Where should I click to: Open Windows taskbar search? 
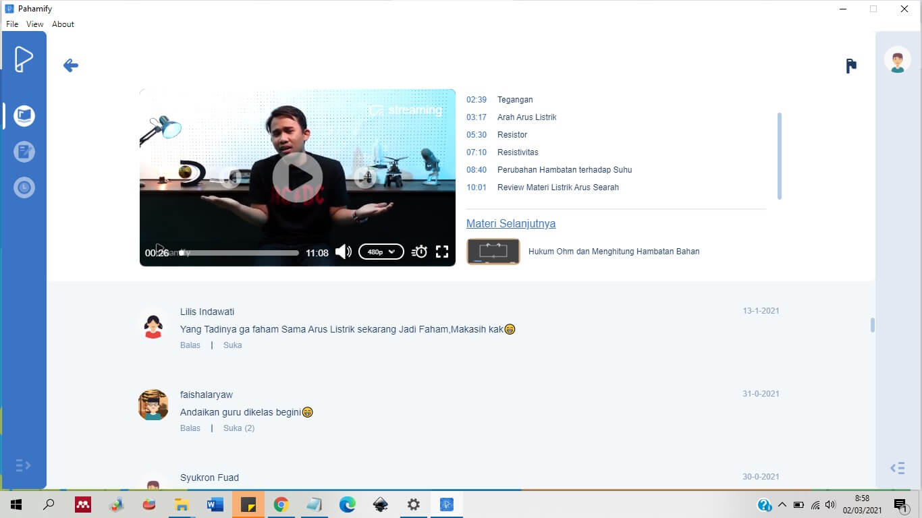(x=49, y=505)
